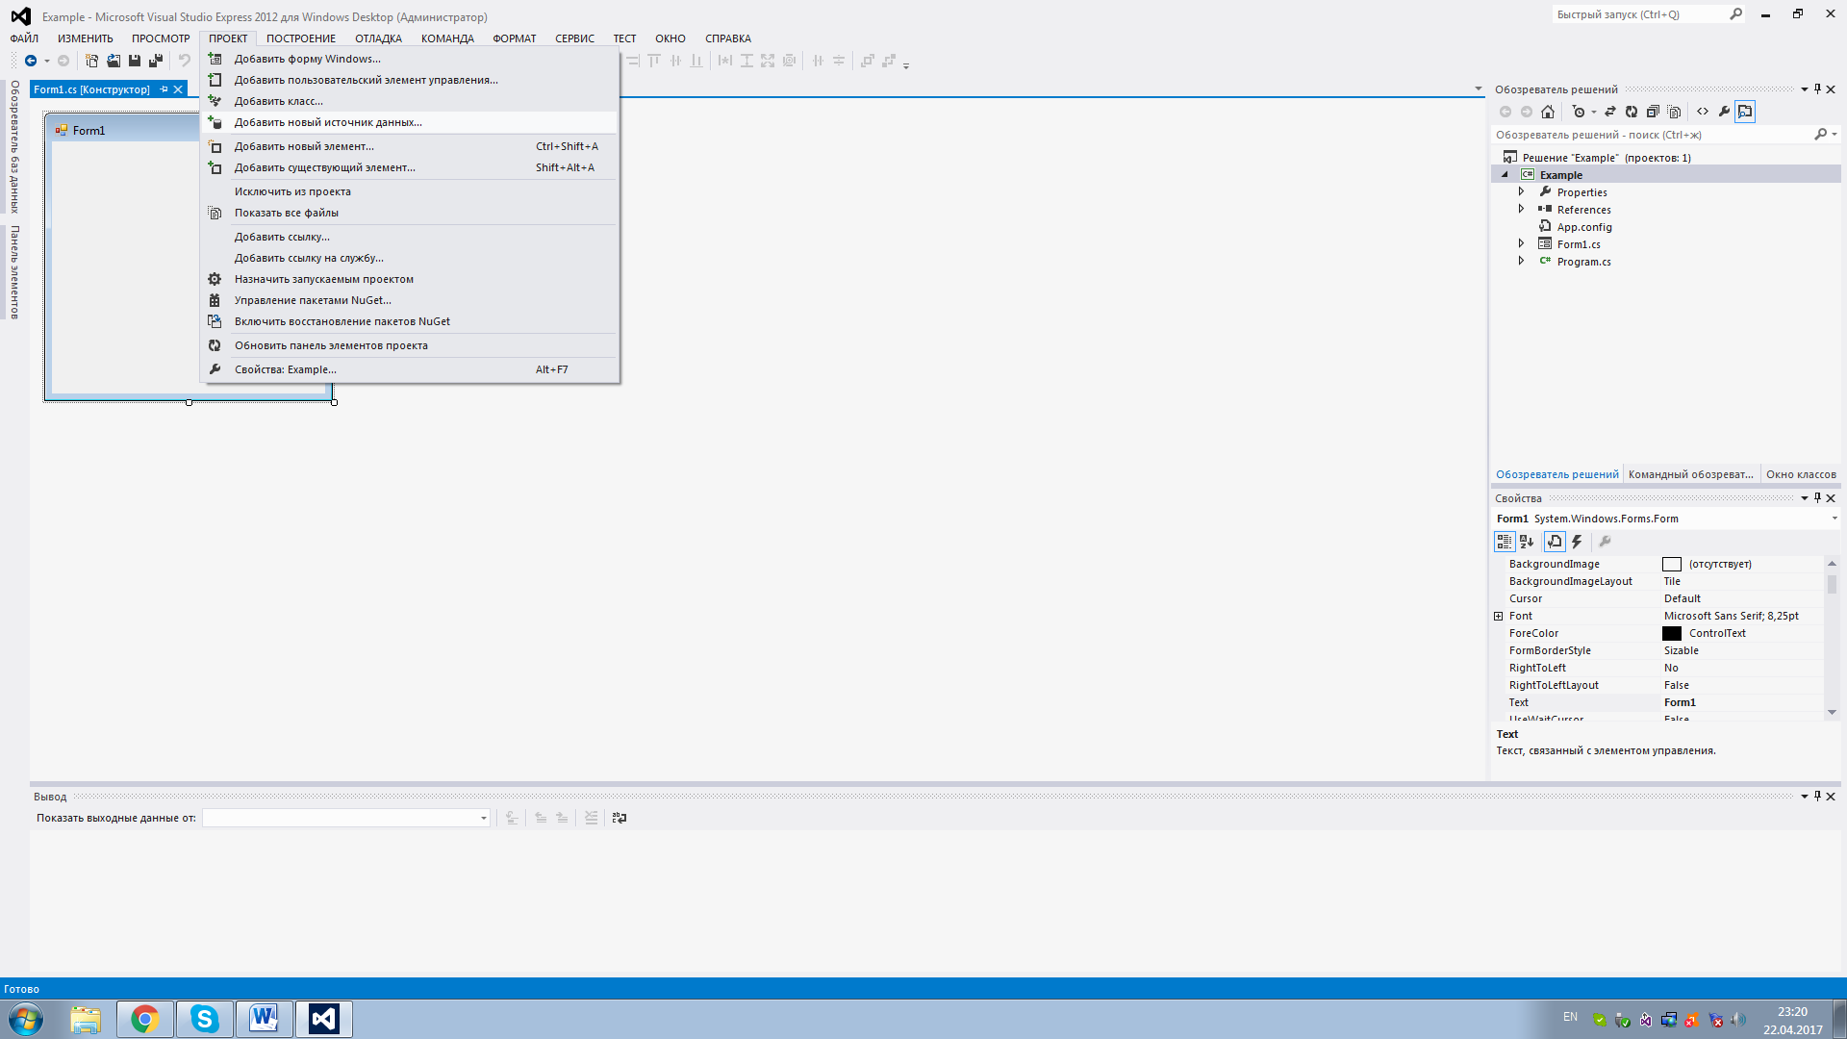The width and height of the screenshot is (1847, 1039).
Task: Open Microsoft Word from the taskbar
Action: tap(264, 1019)
